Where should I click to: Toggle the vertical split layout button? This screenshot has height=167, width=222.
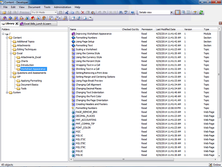pyautogui.click(x=188, y=13)
